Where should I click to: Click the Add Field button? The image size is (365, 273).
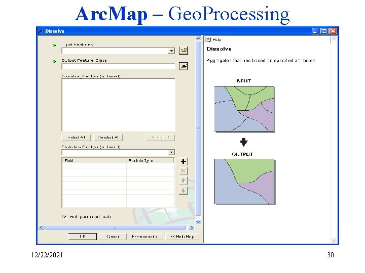(x=160, y=138)
